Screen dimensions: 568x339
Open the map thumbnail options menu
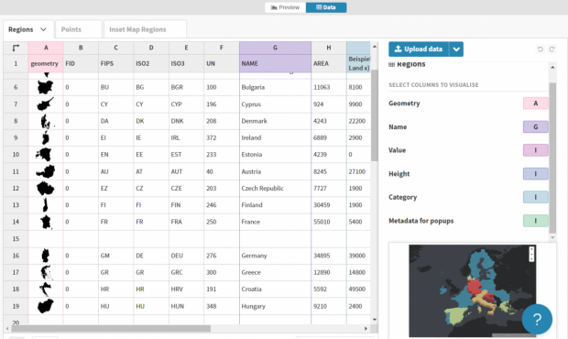tap(531, 254)
